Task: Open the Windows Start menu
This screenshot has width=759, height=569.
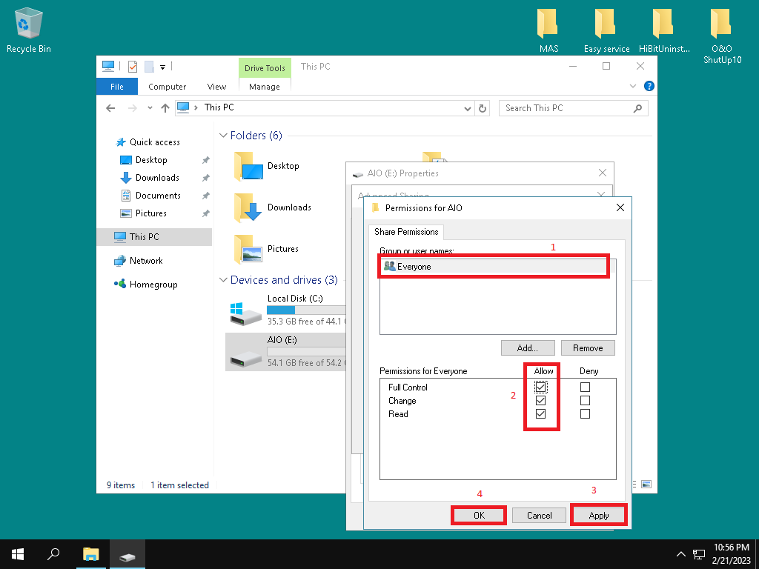Action: point(18,554)
